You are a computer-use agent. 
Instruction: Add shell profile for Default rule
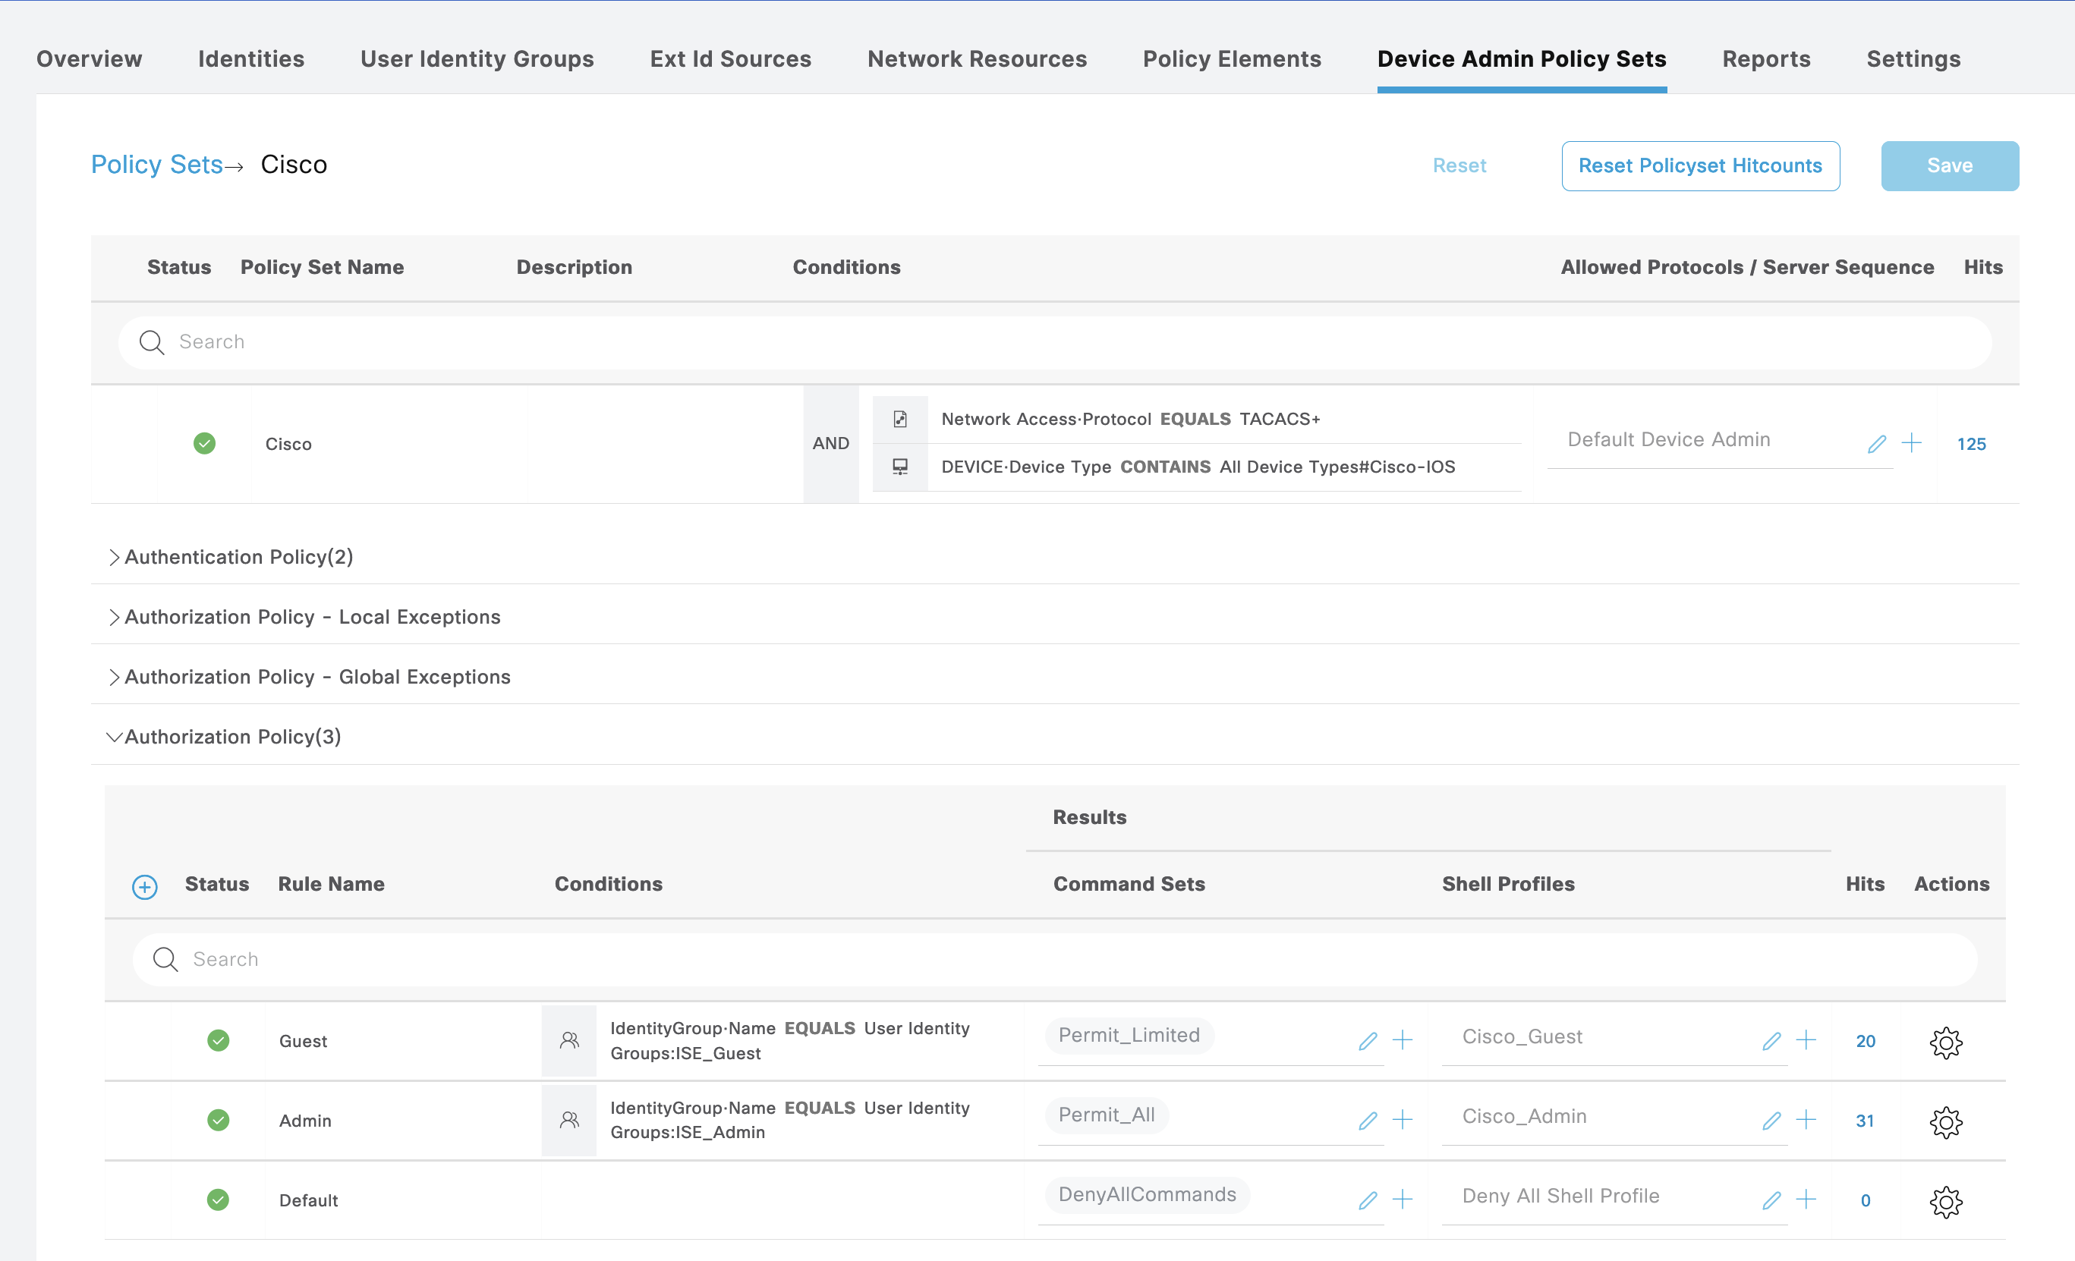1806,1200
